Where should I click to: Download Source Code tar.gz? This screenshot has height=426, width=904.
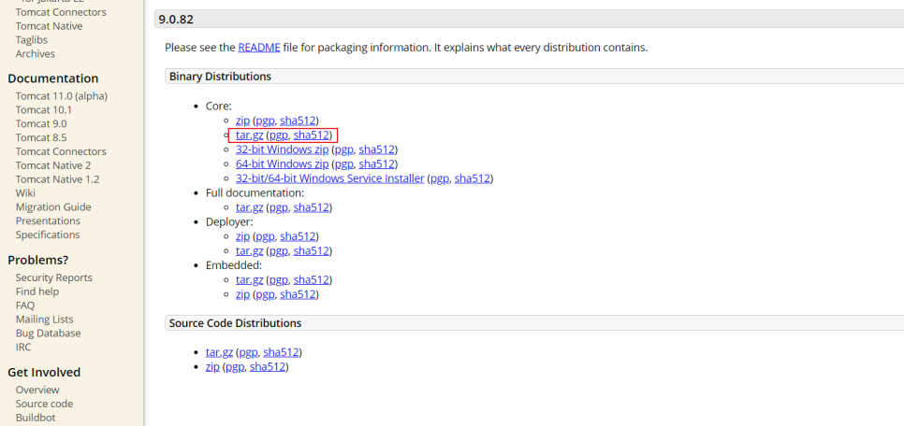pos(219,352)
